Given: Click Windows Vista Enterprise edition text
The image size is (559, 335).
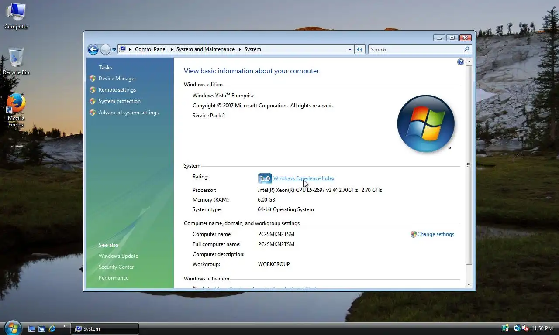Looking at the screenshot, I should pyautogui.click(x=223, y=96).
